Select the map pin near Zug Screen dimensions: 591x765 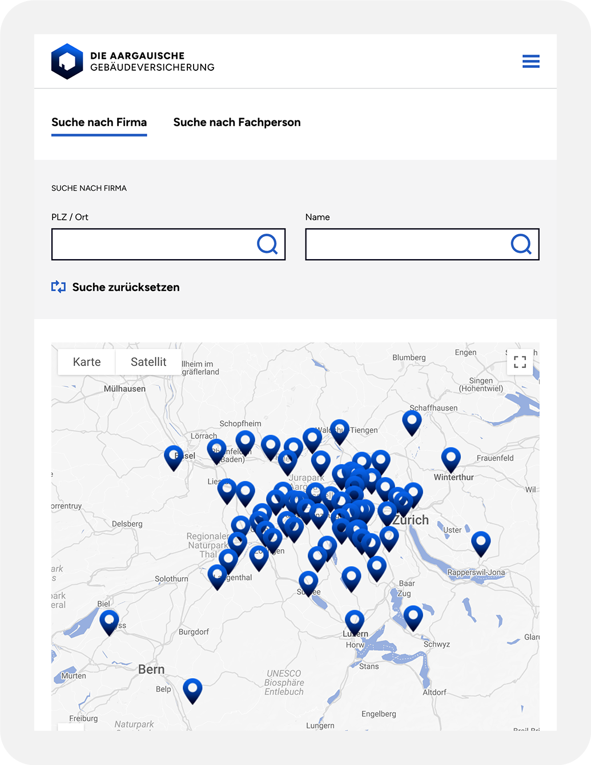click(x=413, y=616)
